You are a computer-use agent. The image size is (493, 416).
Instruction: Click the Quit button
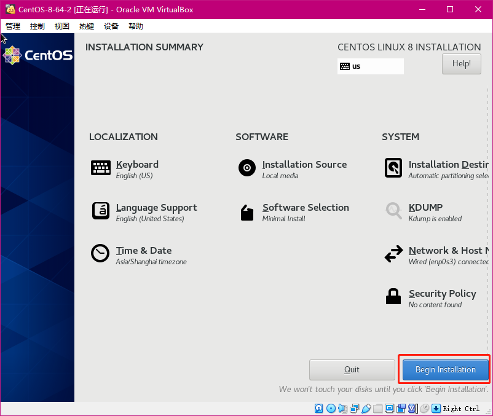(352, 370)
